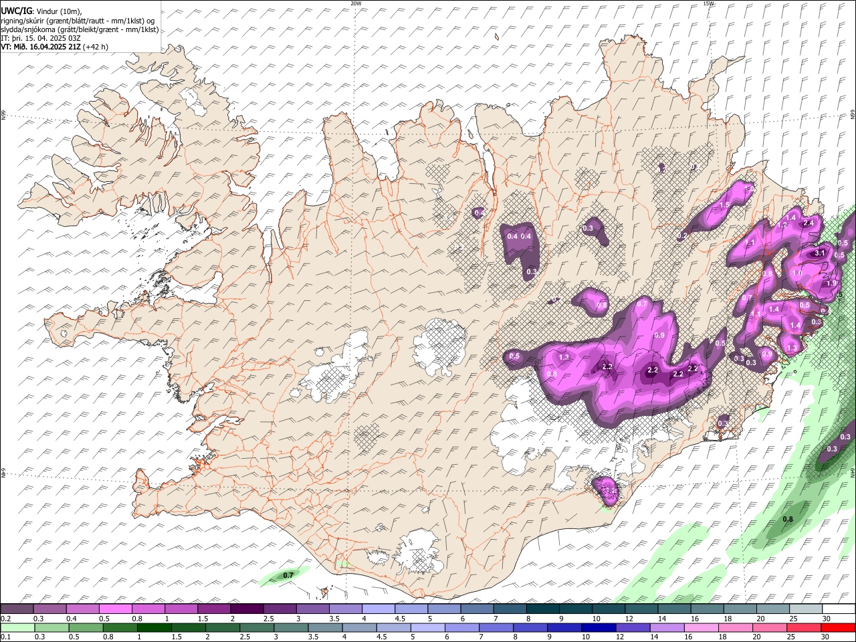Select the red 30 swatch on rain scale
The image size is (856, 642).
(x=839, y=627)
